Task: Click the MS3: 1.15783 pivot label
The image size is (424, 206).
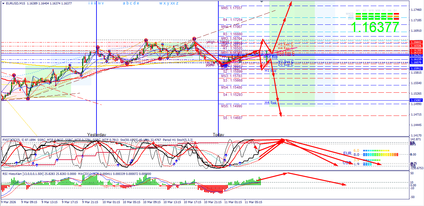Action: (x=232, y=76)
